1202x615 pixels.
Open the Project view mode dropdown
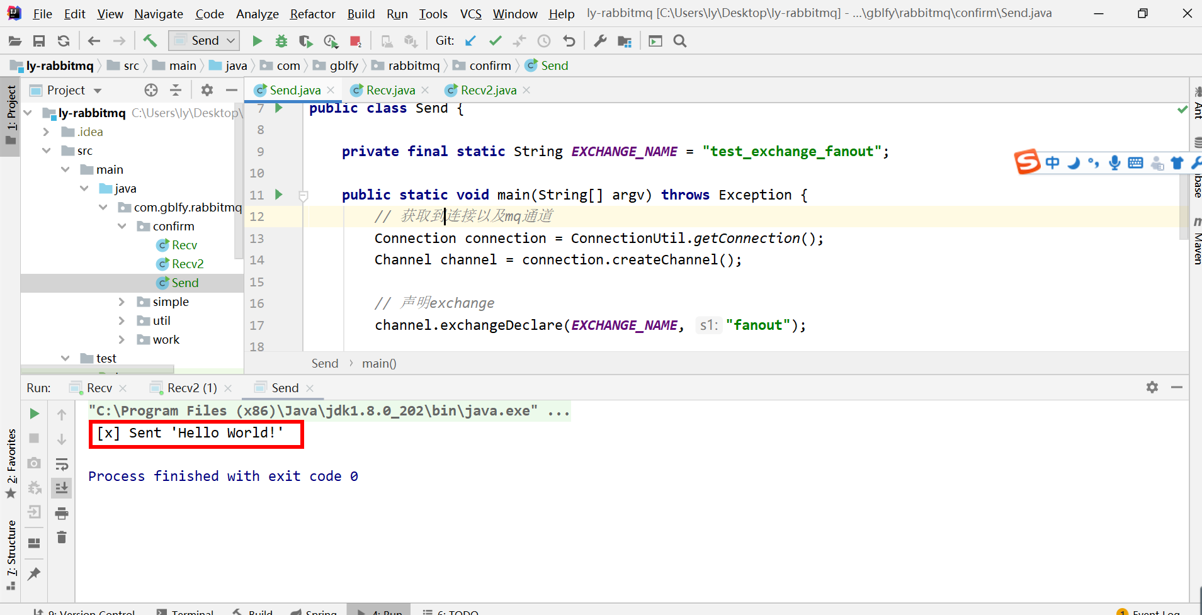[x=98, y=91]
